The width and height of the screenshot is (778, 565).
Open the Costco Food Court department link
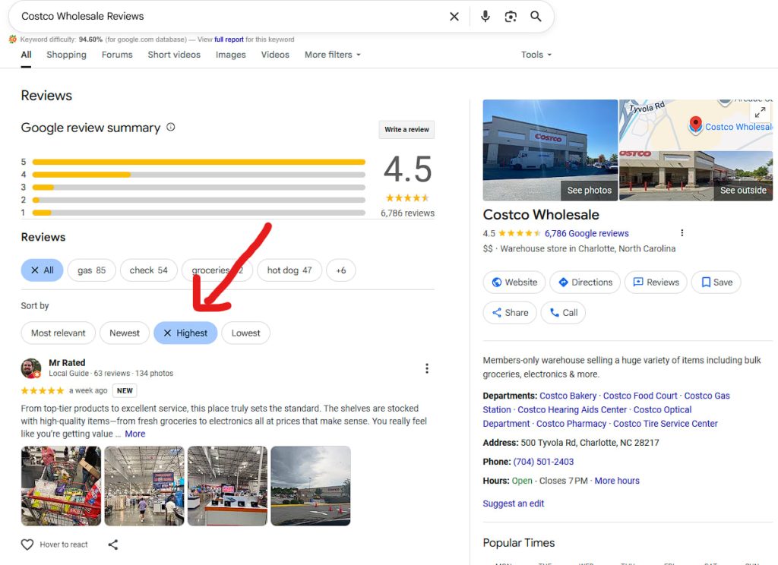(x=640, y=396)
